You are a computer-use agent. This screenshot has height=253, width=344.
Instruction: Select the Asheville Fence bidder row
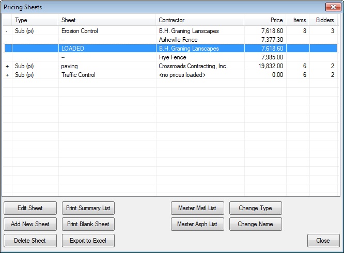click(171, 40)
